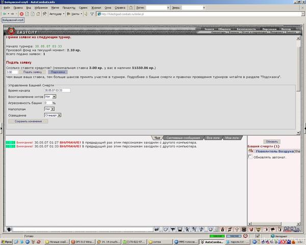Open the пароли.txt taskbar item
Screen dimensions: 306x245
238,242
